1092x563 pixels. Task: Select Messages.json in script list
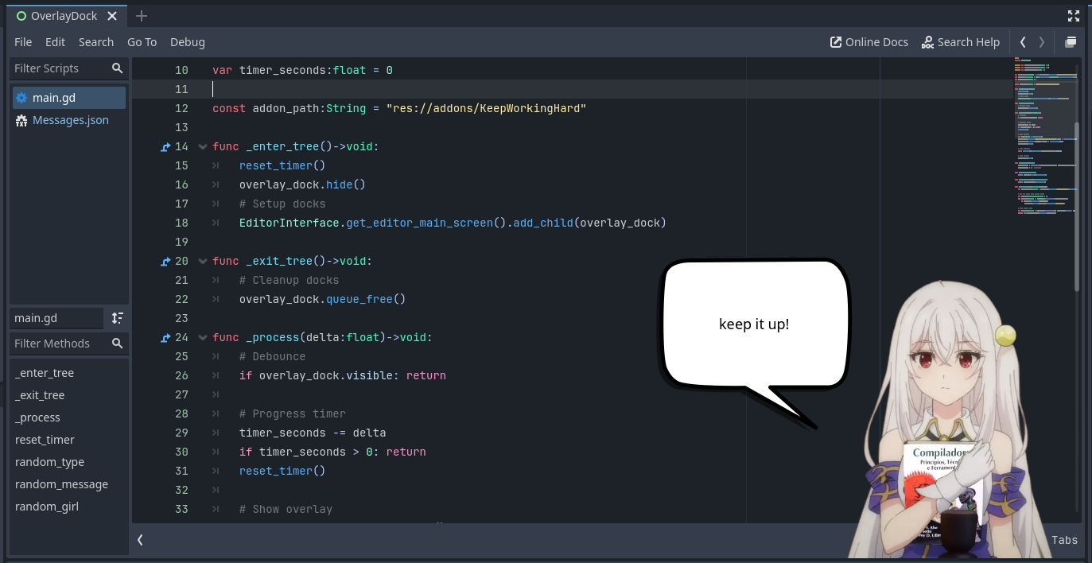point(70,120)
